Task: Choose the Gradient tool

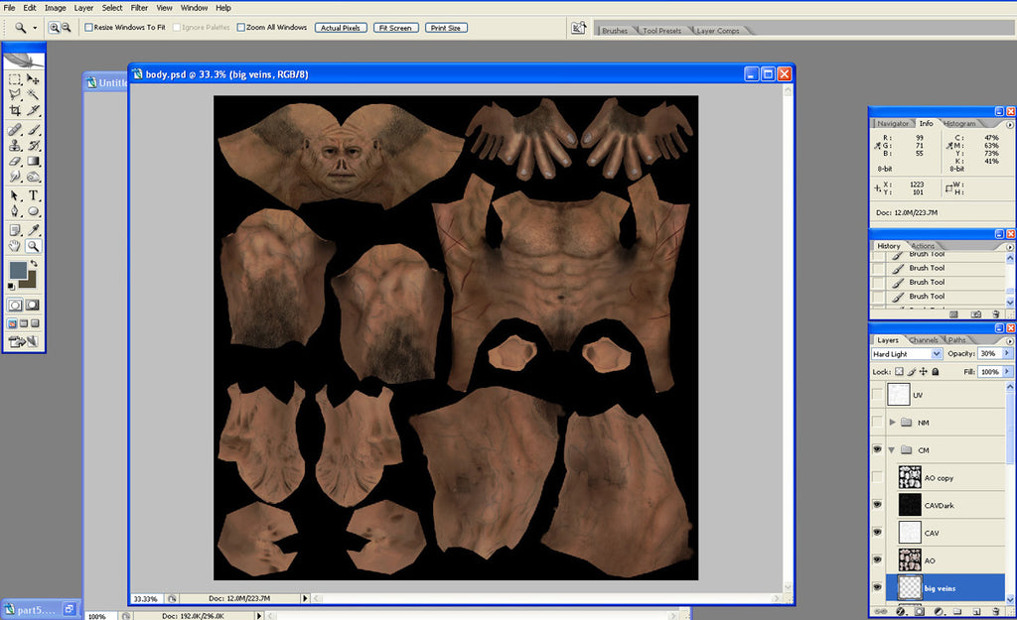Action: point(34,161)
